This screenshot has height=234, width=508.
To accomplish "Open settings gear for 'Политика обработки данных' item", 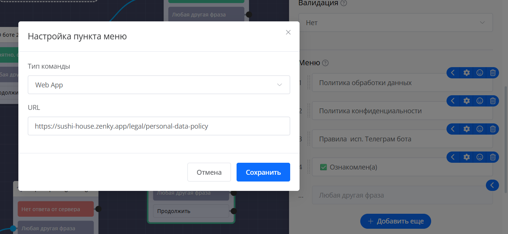I will click(x=466, y=73).
